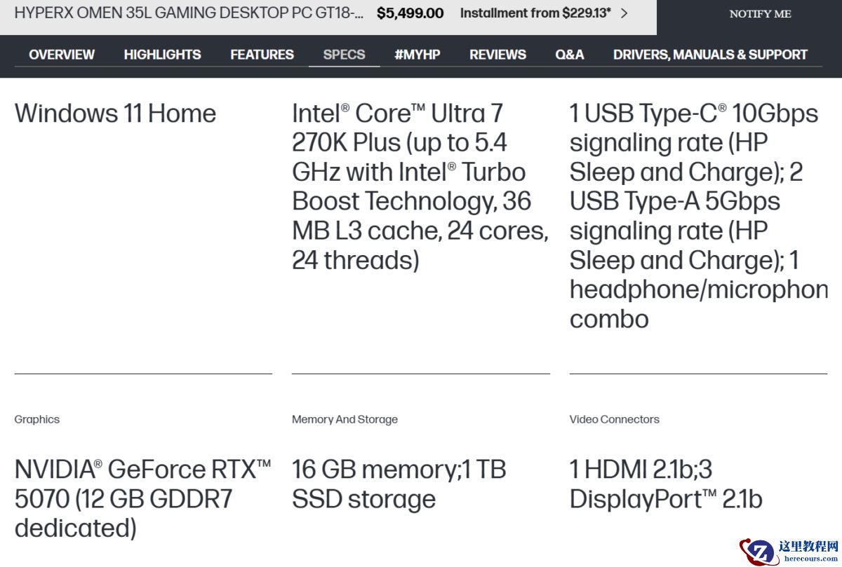Select the Specs tab
842x567 pixels.
click(x=344, y=55)
